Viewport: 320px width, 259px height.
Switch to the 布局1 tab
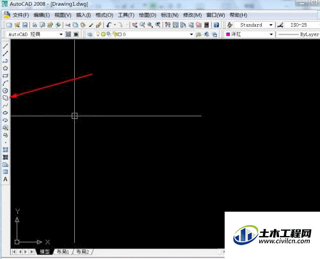[x=63, y=252]
